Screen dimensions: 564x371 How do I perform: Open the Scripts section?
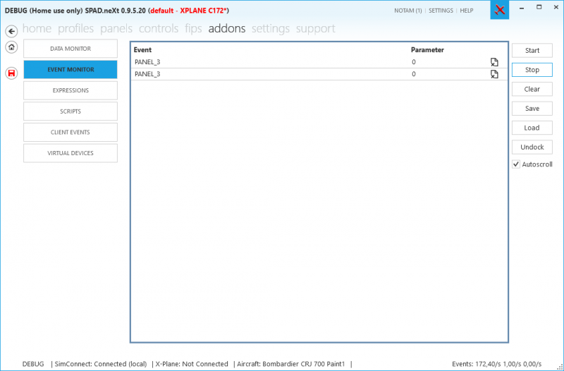pyautogui.click(x=70, y=111)
